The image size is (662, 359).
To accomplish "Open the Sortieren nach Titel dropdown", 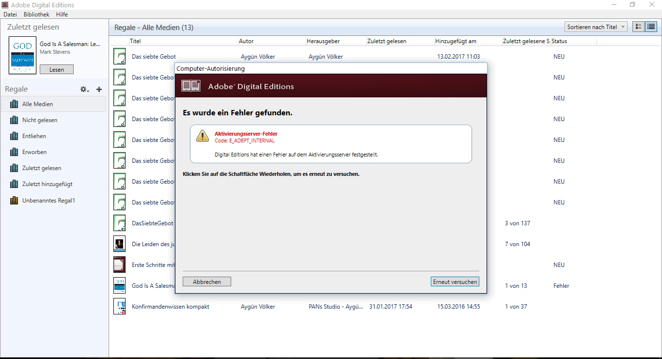I will pyautogui.click(x=596, y=27).
